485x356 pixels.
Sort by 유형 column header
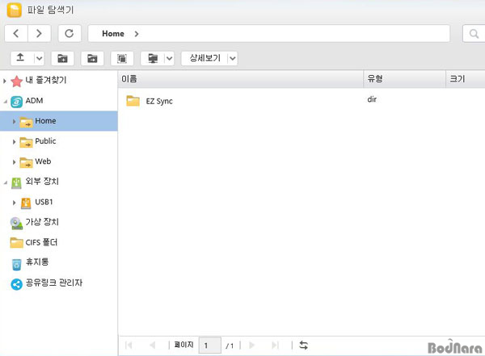pos(405,79)
